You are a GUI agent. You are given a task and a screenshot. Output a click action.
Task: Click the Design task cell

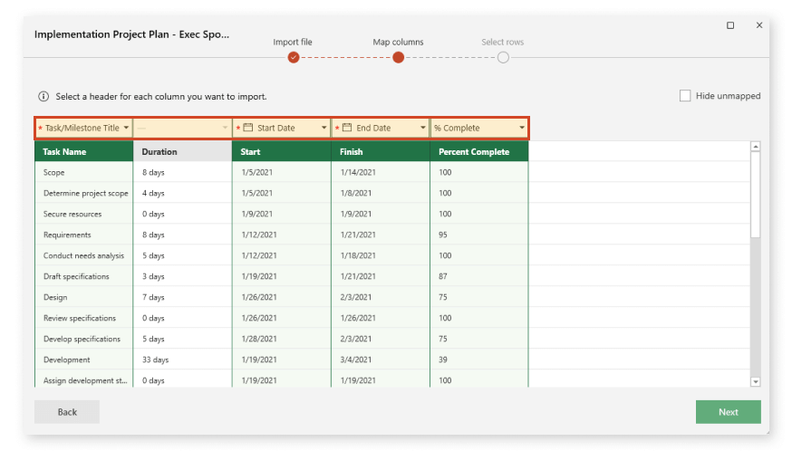[x=84, y=297]
